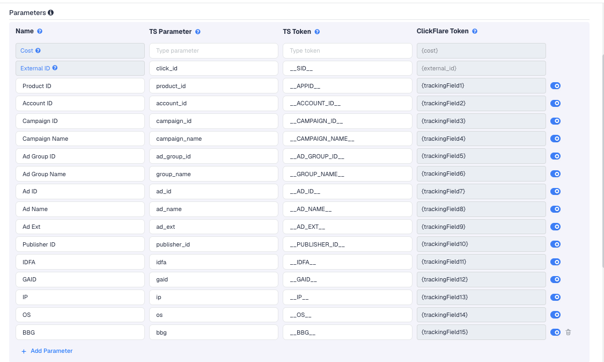Image resolution: width=604 pixels, height=362 pixels.
Task: Click the BBG name field
Action: pyautogui.click(x=80, y=332)
